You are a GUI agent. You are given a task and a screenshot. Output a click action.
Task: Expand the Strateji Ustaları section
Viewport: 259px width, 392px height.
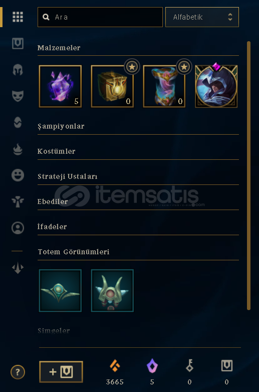[138, 177]
